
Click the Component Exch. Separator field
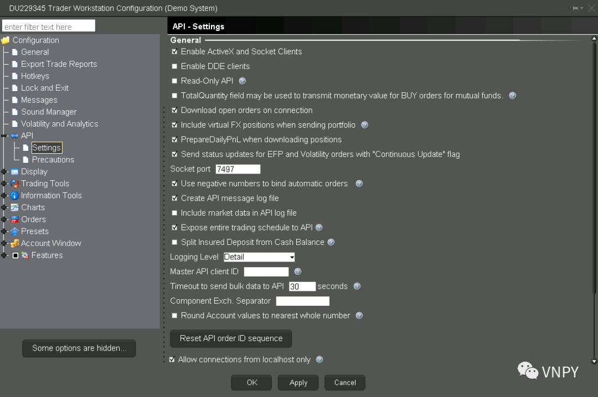[x=302, y=301]
